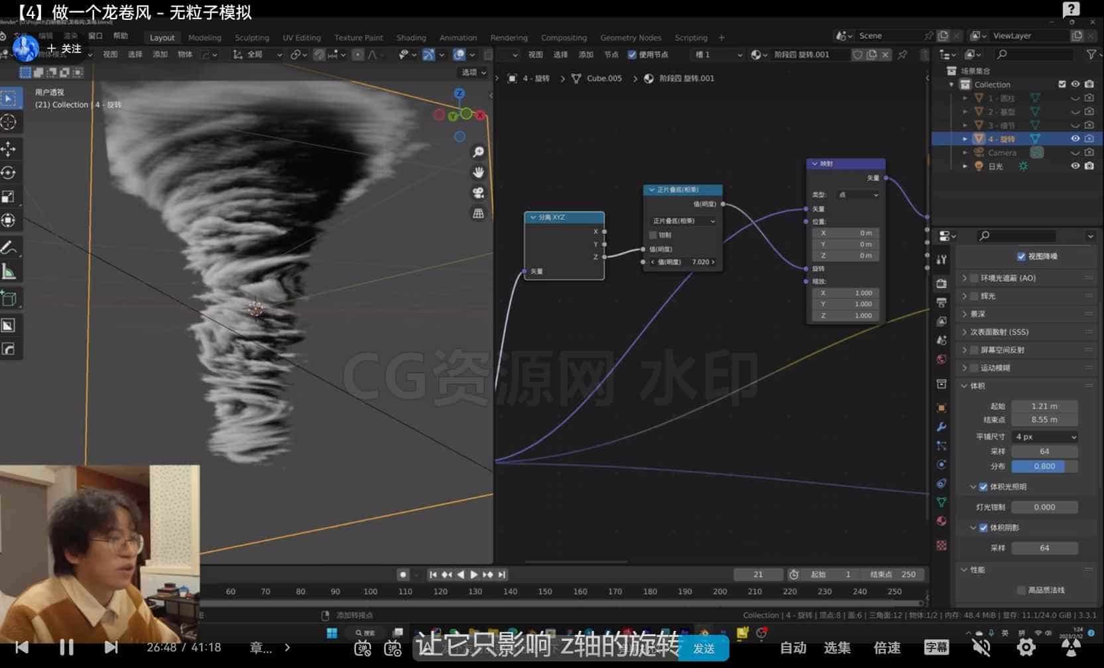Open transform orientation 全局 dropdown
Image resolution: width=1104 pixels, height=668 pixels.
(x=258, y=55)
